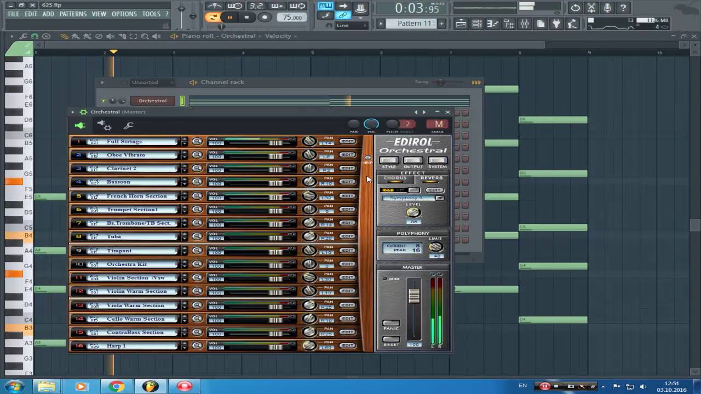Click the green plug editor icon
The height and width of the screenshot is (394, 701).
coord(80,126)
